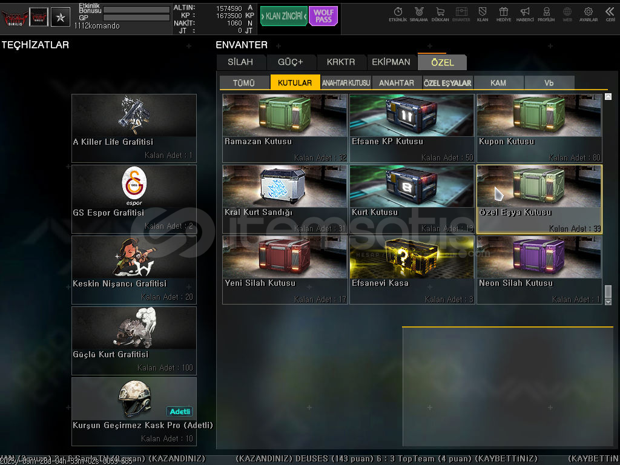The width and height of the screenshot is (620, 465).
Task: Click the ENVANTER heading
Action: click(x=242, y=45)
